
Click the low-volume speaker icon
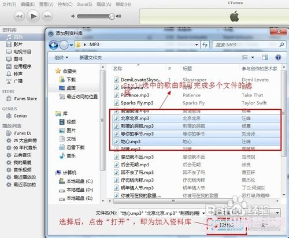click(73, 16)
